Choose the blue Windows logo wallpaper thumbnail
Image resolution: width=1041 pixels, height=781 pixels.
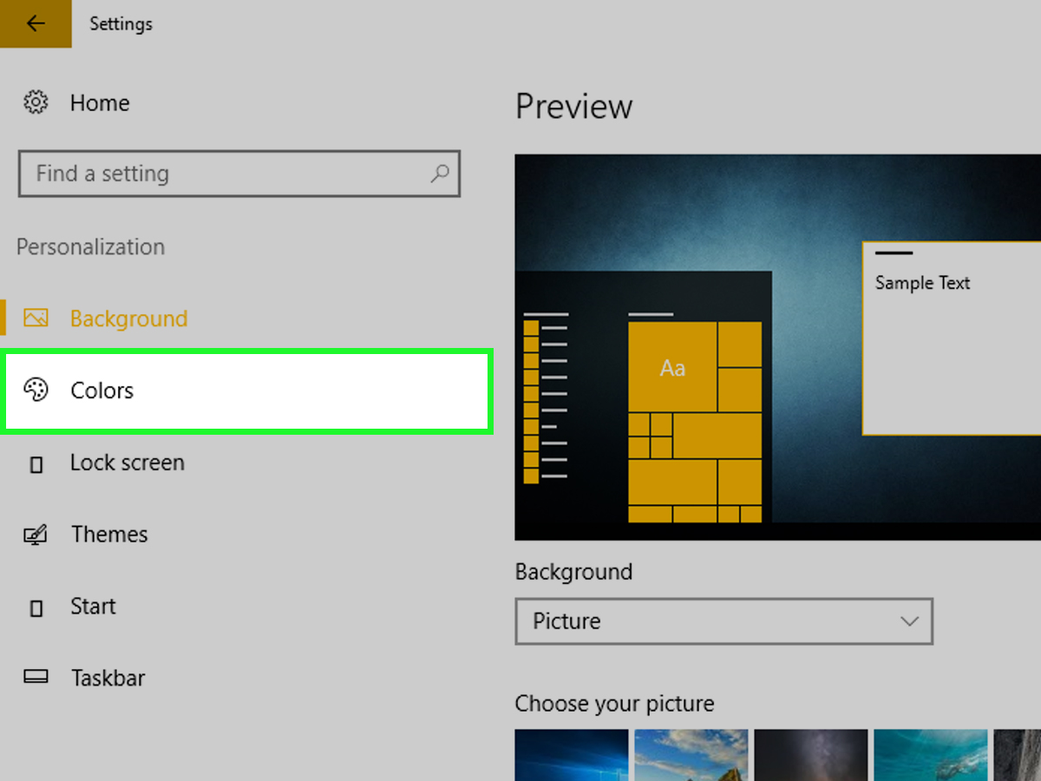[x=572, y=755]
